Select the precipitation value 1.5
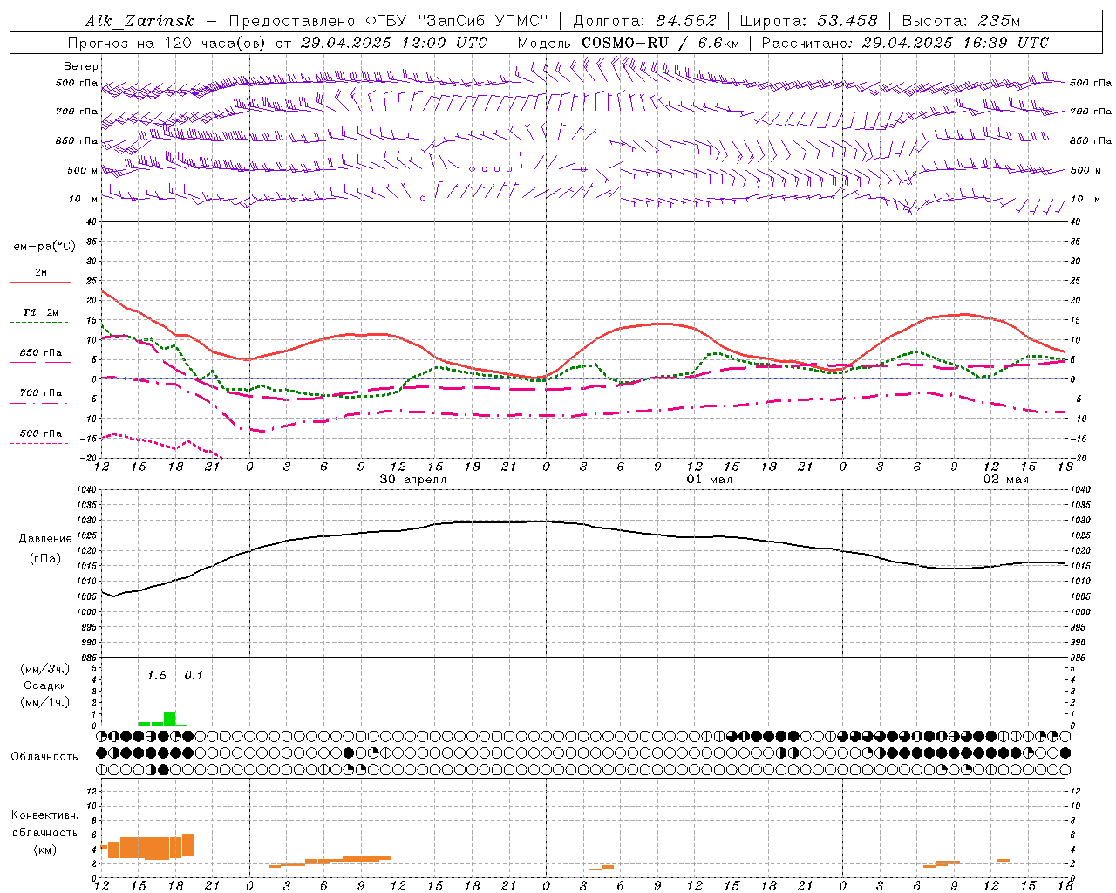 157,676
